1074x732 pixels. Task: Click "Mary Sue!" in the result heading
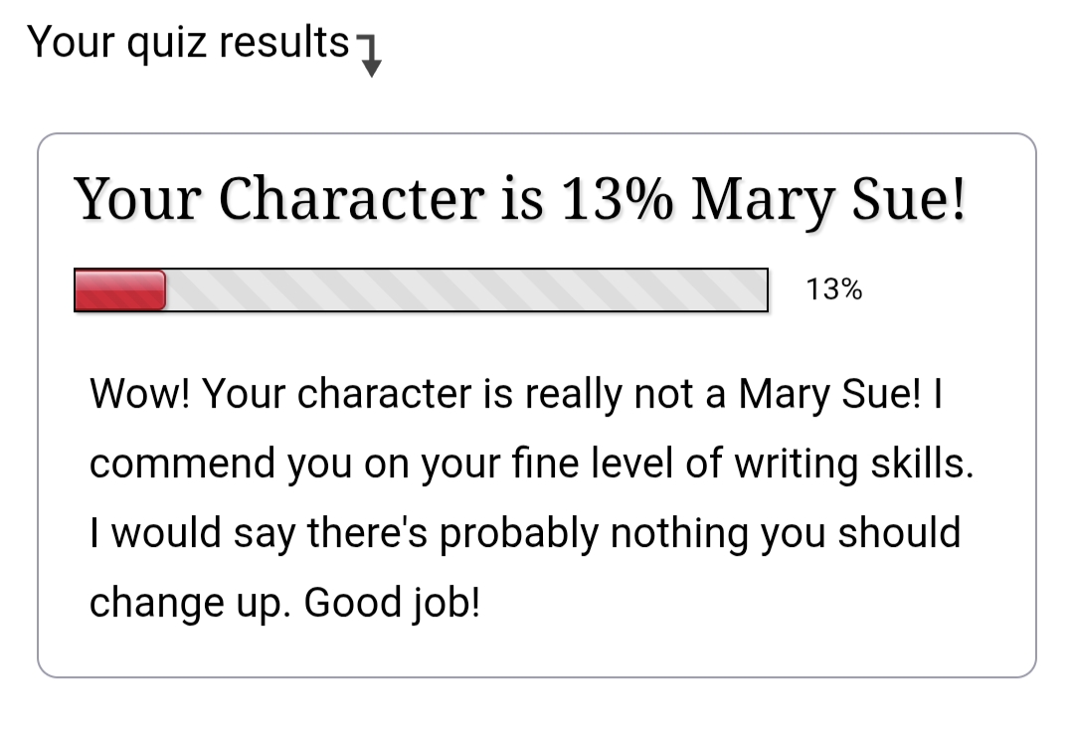[x=828, y=199]
